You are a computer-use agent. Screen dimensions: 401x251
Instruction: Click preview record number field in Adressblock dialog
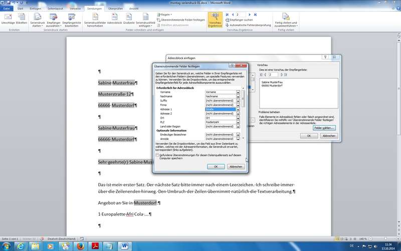[273, 75]
